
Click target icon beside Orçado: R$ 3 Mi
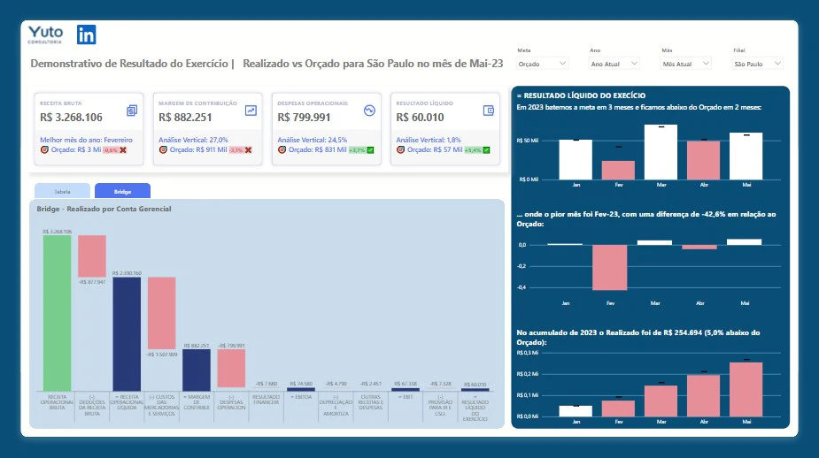(x=44, y=149)
